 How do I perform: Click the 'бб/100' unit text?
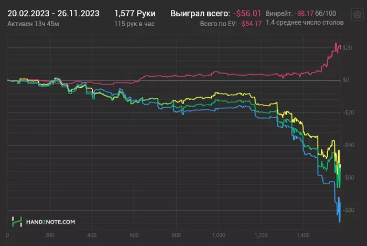click(x=326, y=13)
